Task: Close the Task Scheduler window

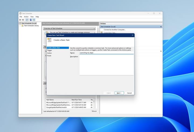Action: point(160,13)
